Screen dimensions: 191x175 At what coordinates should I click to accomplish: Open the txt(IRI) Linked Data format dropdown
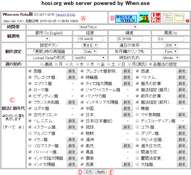(90, 58)
